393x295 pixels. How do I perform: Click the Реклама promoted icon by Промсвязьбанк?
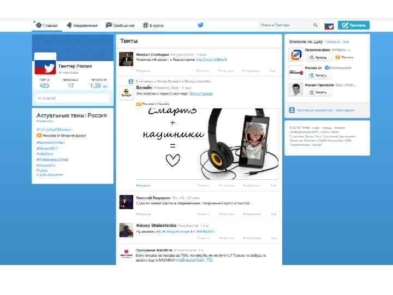338,57
